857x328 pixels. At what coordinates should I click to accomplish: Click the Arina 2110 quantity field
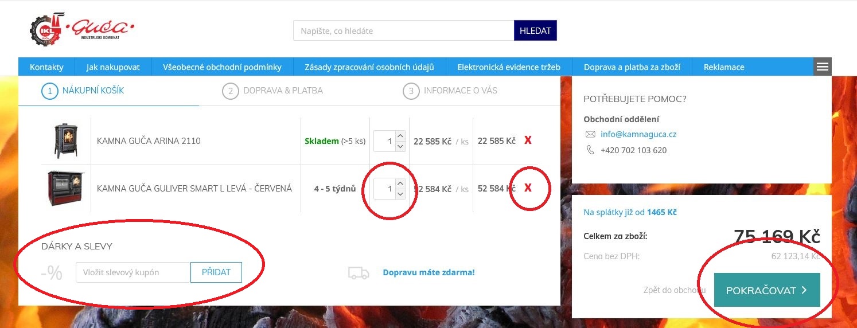(384, 141)
